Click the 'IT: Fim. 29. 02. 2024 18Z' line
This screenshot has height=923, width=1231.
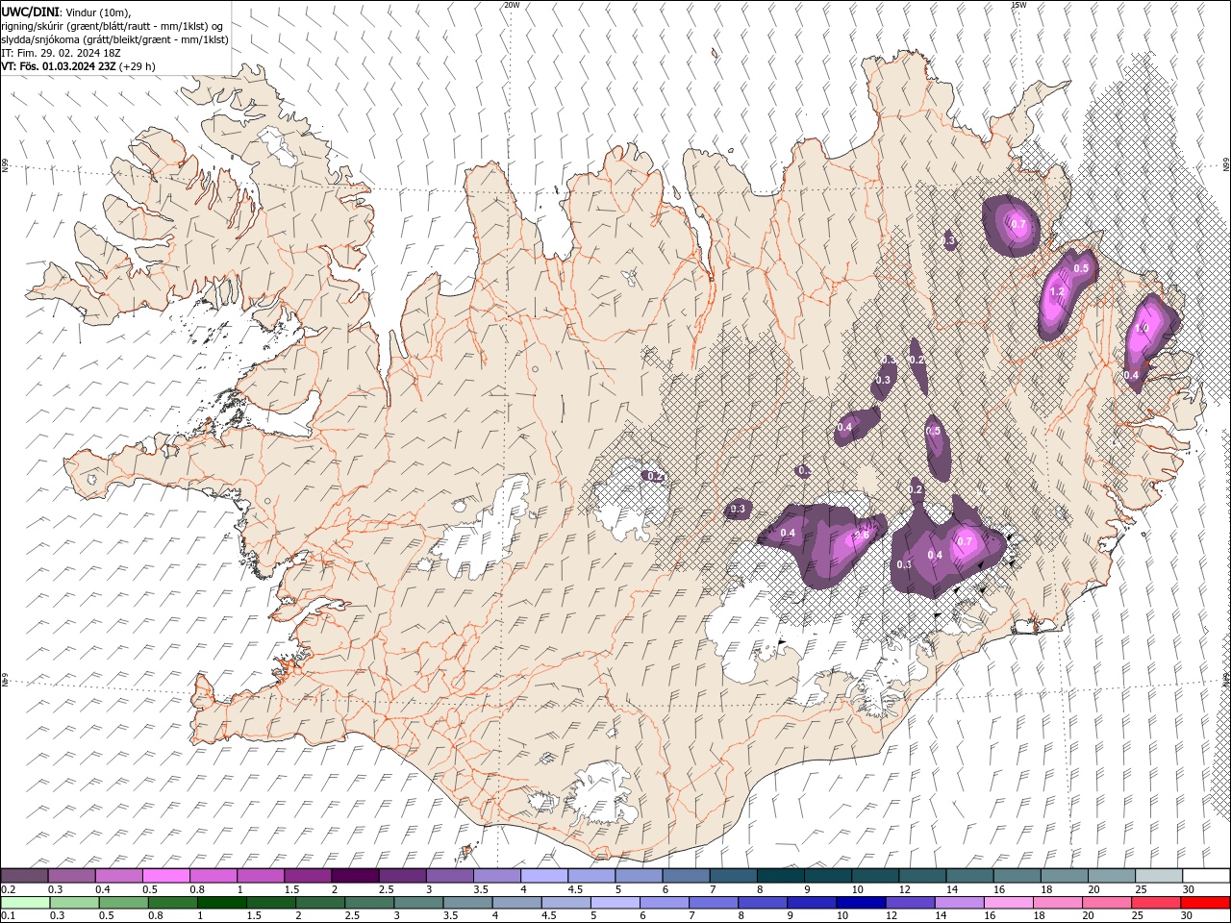61,53
